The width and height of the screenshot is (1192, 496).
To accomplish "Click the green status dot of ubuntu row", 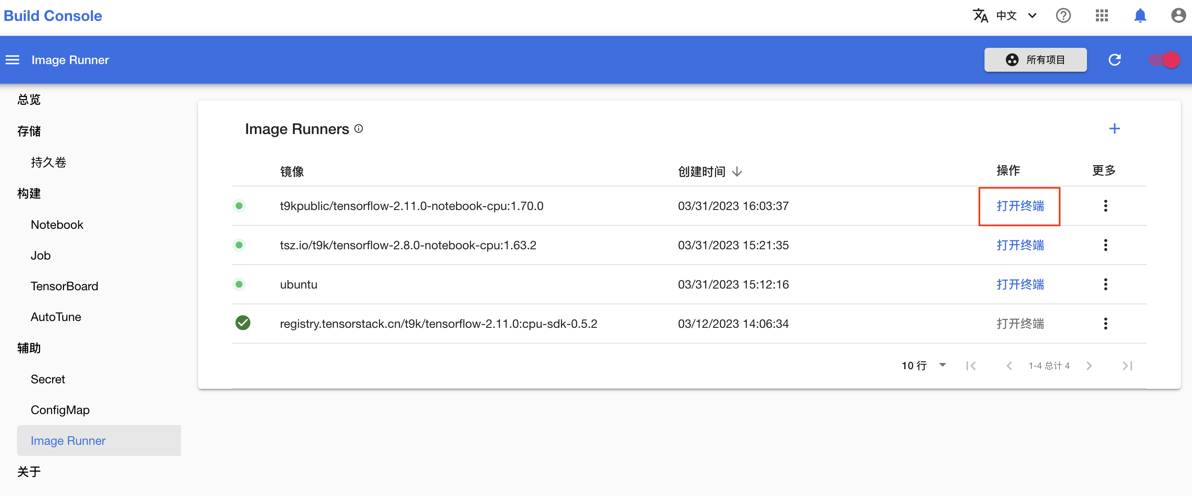I will 239,284.
